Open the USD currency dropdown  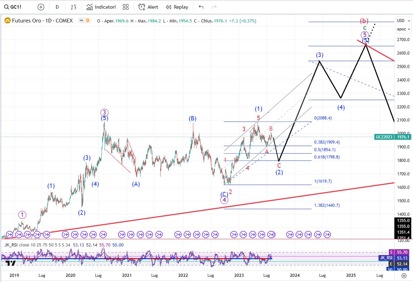click(404, 21)
